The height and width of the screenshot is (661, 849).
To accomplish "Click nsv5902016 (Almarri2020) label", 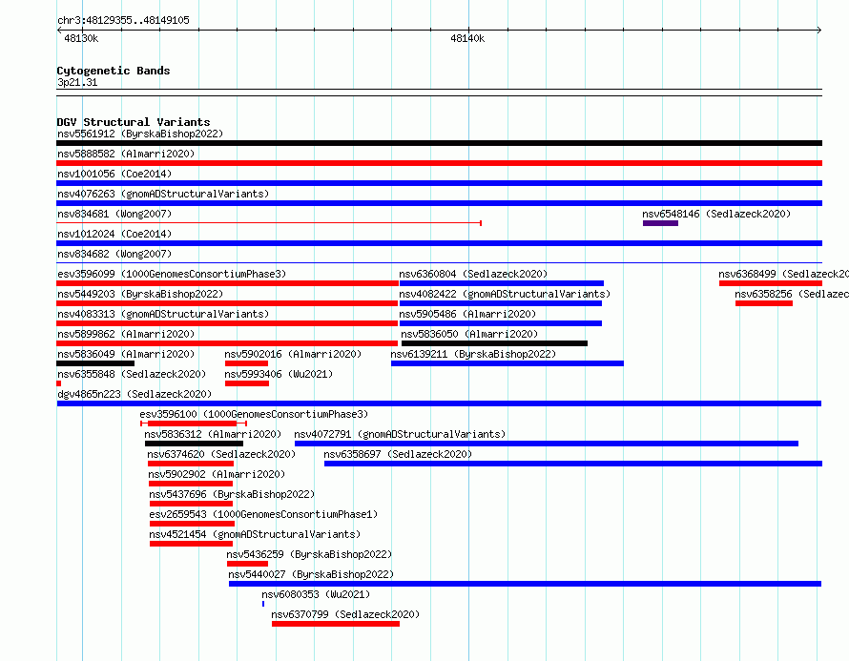I will (x=293, y=354).
